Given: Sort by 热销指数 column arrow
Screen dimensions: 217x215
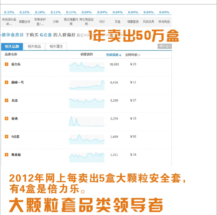Looking at the screenshot, I should pos(120,55).
